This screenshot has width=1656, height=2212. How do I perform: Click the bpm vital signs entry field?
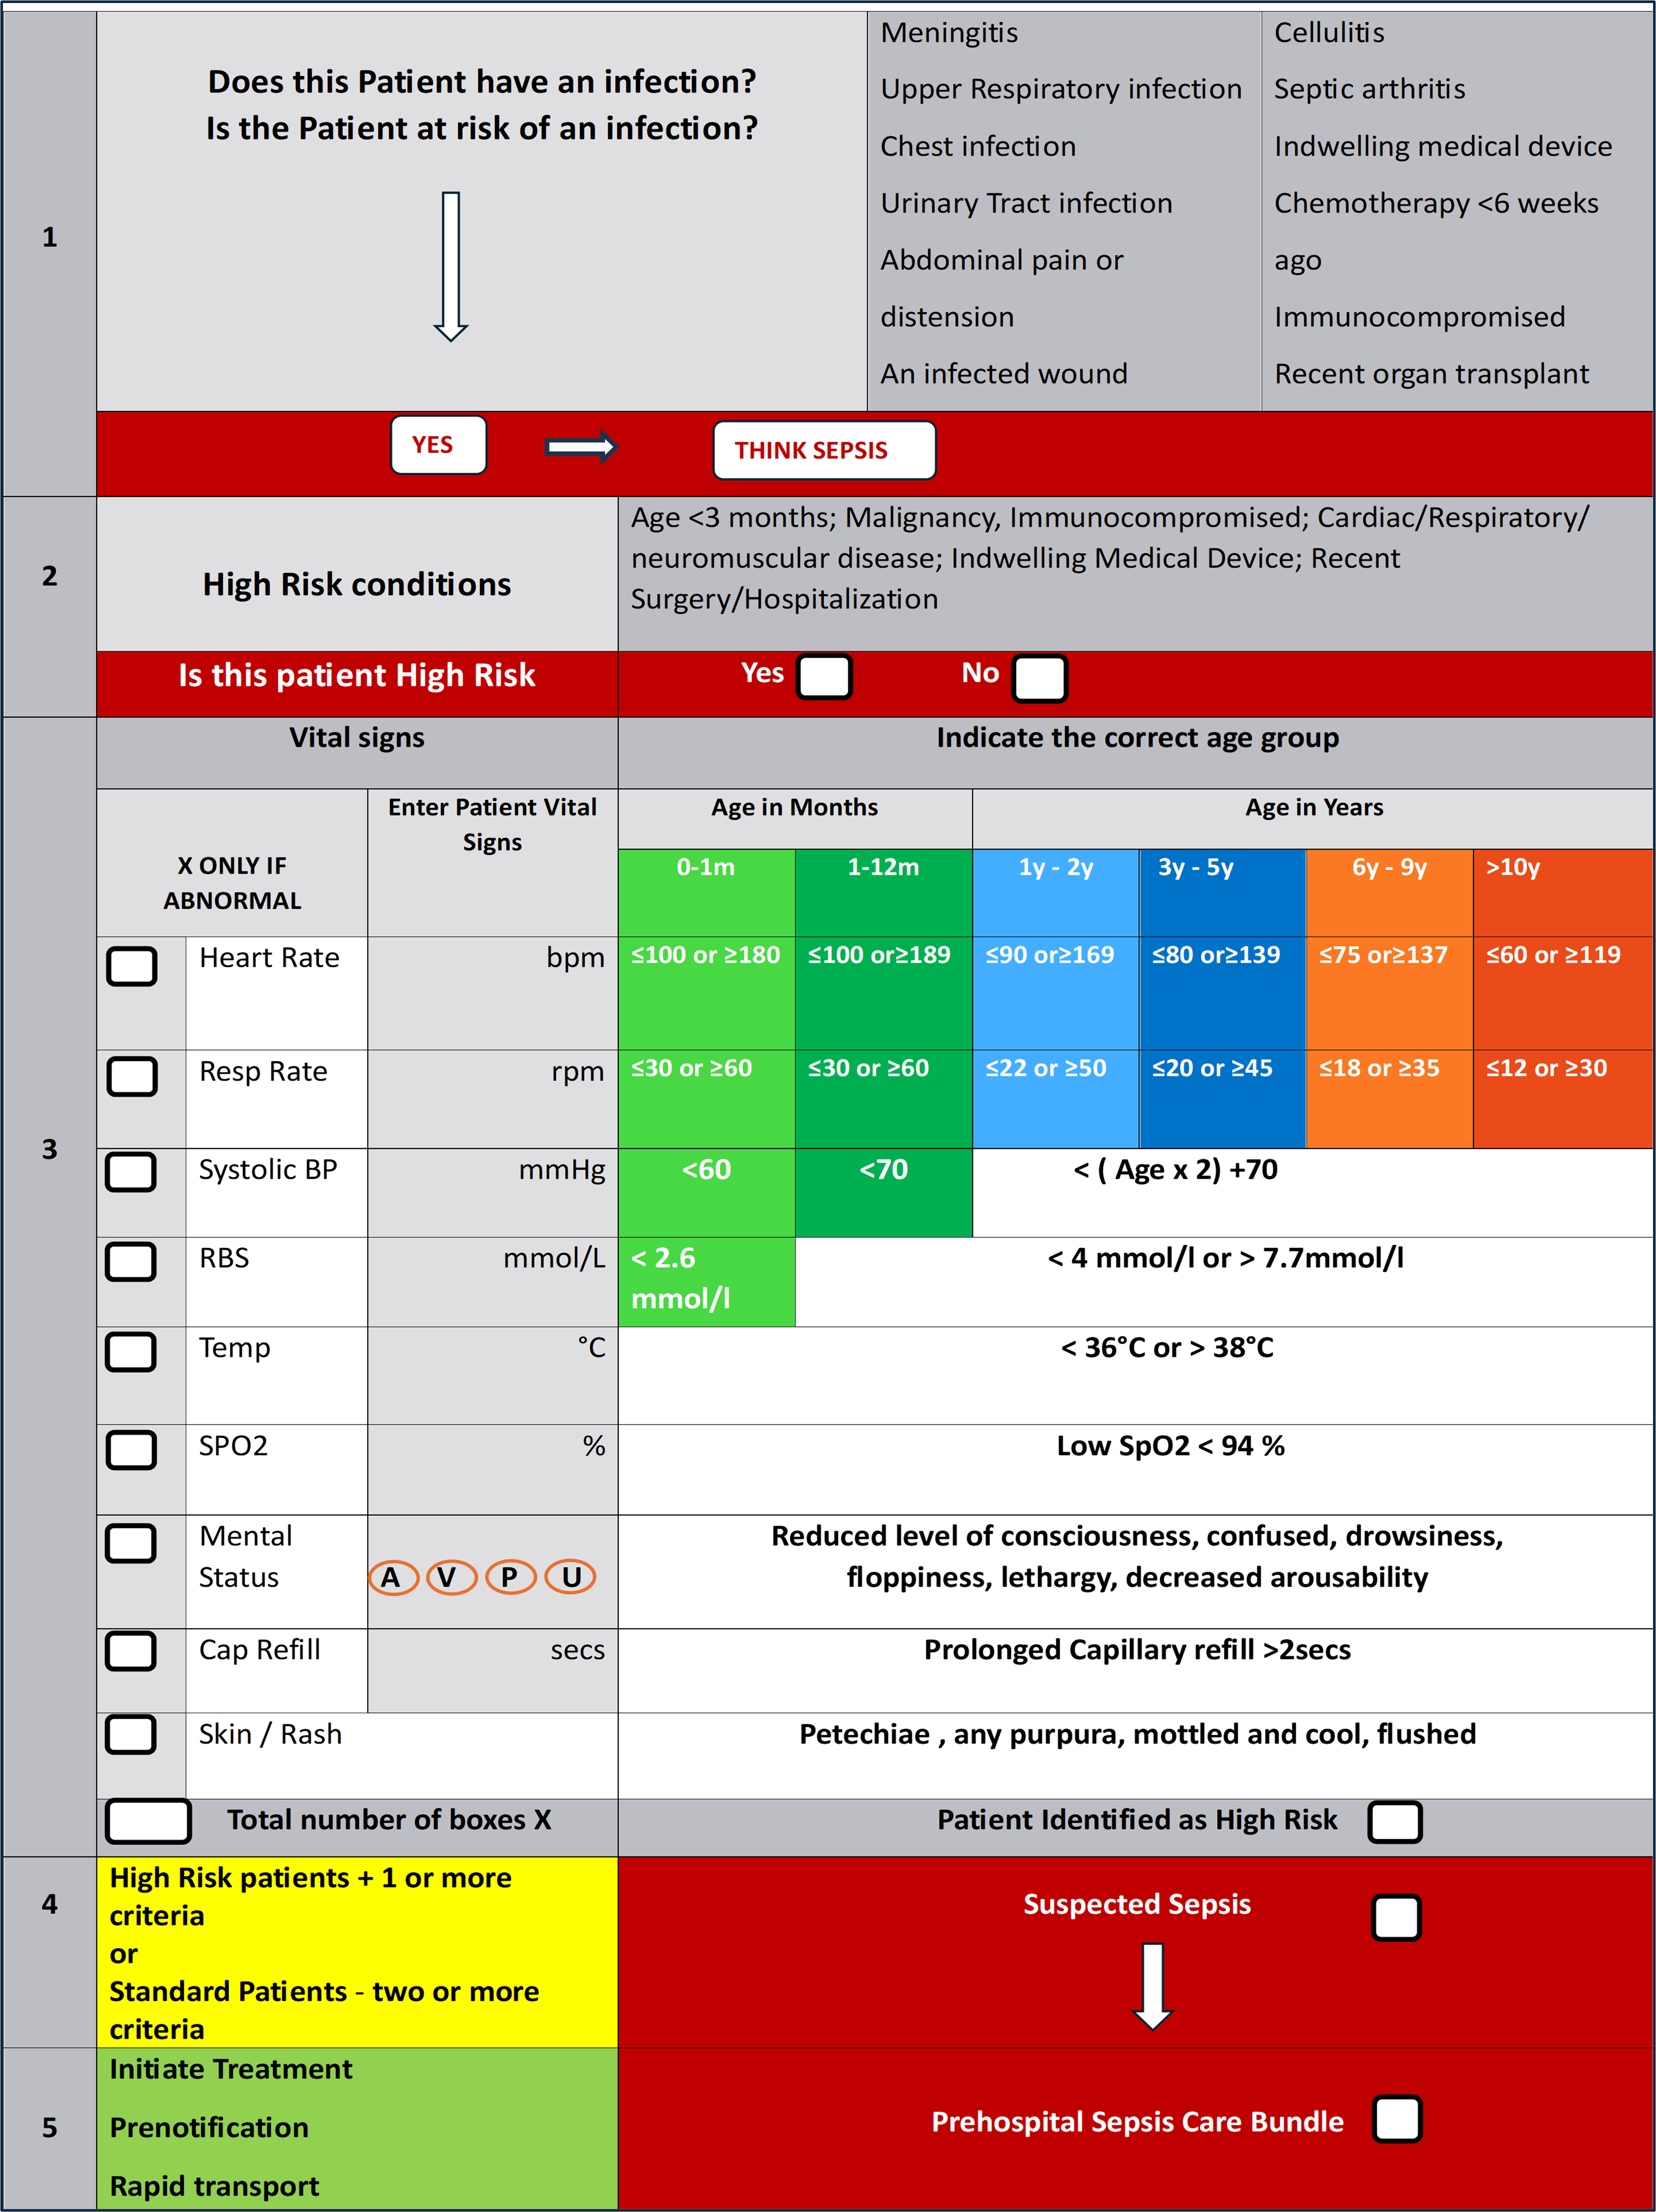pos(492,992)
